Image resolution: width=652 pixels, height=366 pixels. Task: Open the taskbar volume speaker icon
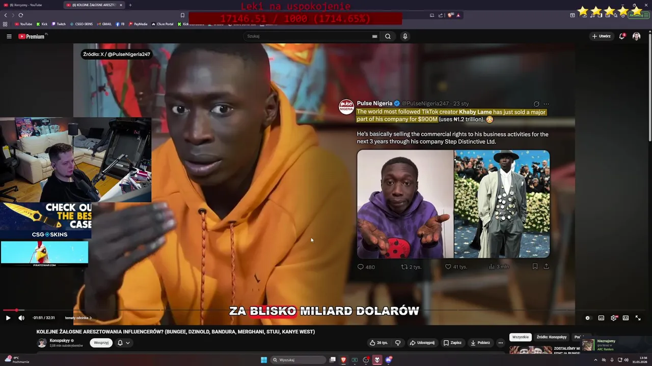pos(626,360)
